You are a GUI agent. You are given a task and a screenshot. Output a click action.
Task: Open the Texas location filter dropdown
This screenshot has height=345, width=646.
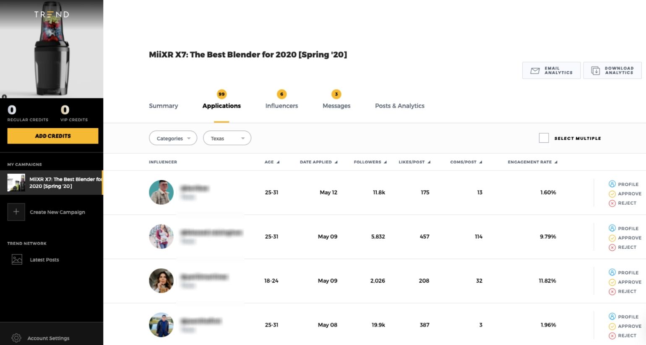pyautogui.click(x=227, y=138)
